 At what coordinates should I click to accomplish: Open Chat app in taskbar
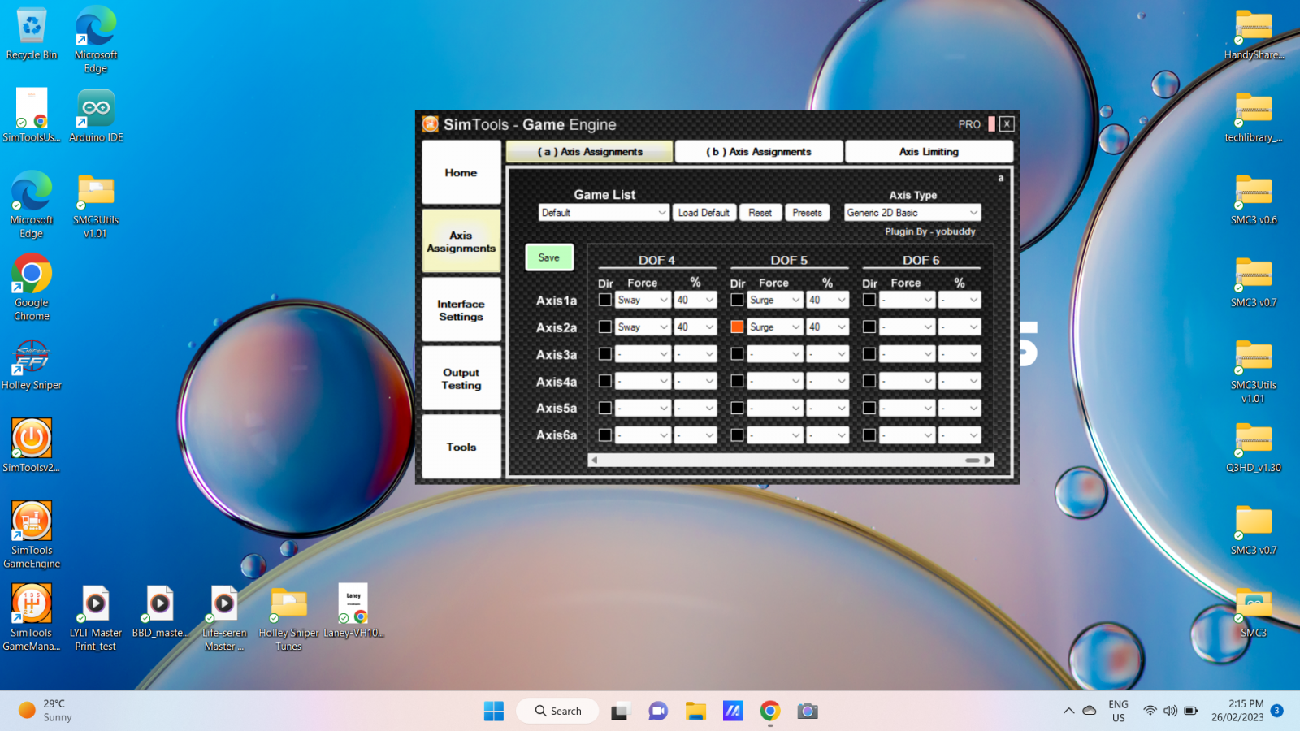[x=658, y=711]
